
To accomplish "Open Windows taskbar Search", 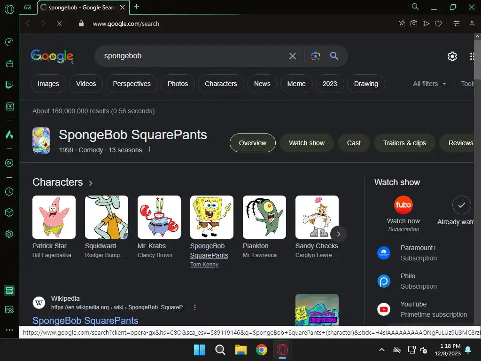I will pos(220,350).
